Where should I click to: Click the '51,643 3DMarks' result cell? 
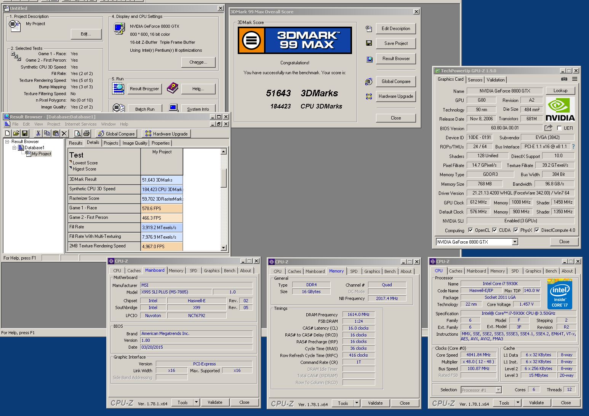point(162,180)
